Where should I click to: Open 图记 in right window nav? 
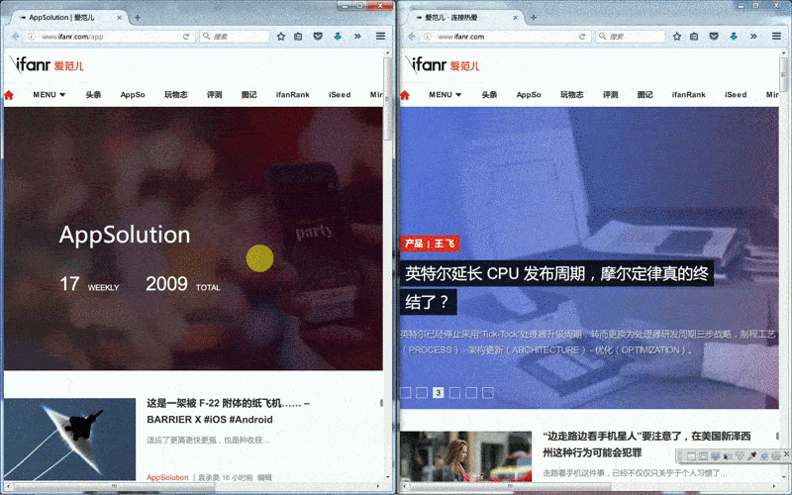coord(645,94)
